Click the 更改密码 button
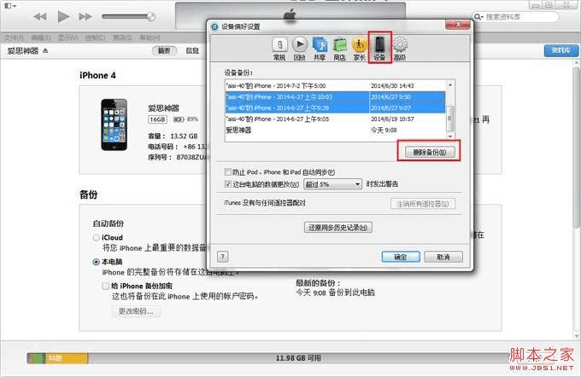581x377 pixels. pyautogui.click(x=136, y=311)
